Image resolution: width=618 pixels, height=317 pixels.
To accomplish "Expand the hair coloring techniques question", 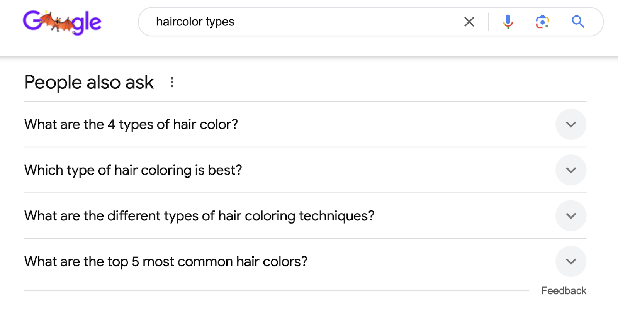I will pos(571,215).
